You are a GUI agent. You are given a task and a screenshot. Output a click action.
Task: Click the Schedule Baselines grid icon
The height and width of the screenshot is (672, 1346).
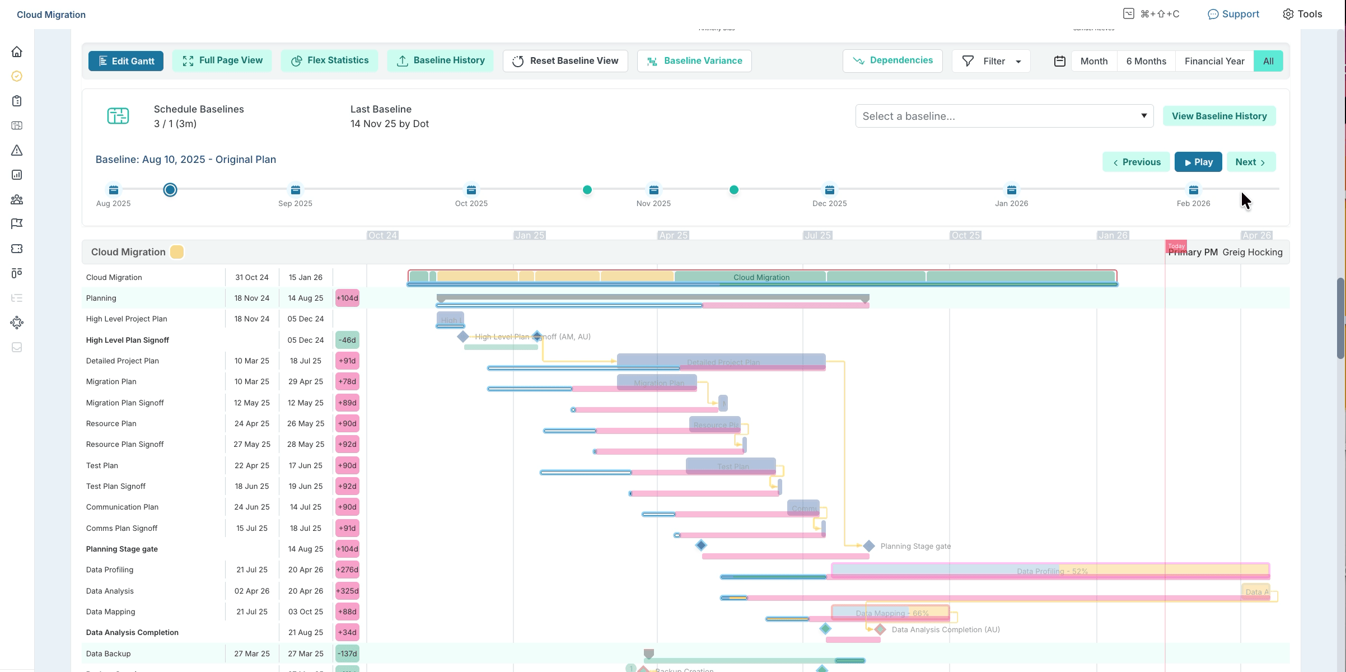pyautogui.click(x=118, y=116)
